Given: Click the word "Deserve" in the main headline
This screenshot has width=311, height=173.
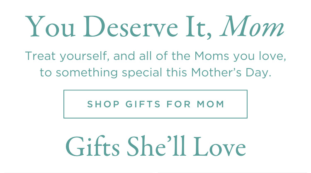Looking at the screenshot, I should tap(130, 27).
